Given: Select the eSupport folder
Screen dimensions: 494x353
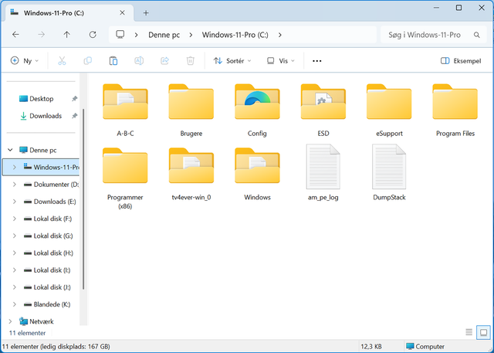Looking at the screenshot, I should click(389, 110).
